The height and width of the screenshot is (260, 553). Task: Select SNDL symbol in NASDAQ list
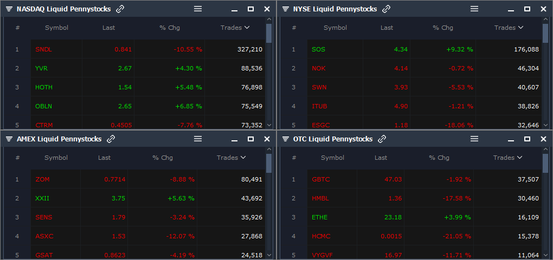(43, 49)
